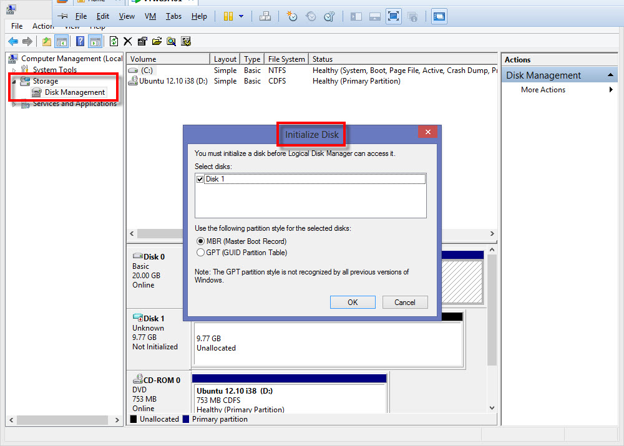Image resolution: width=624 pixels, height=446 pixels.
Task: Open the Tabs menu
Action: 173,16
